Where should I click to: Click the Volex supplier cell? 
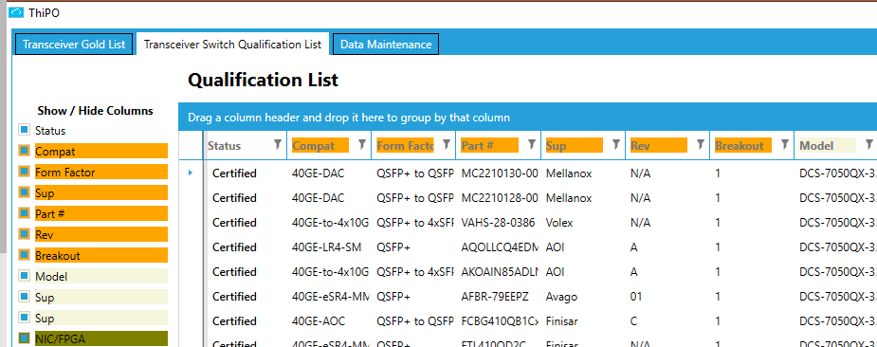(x=559, y=223)
